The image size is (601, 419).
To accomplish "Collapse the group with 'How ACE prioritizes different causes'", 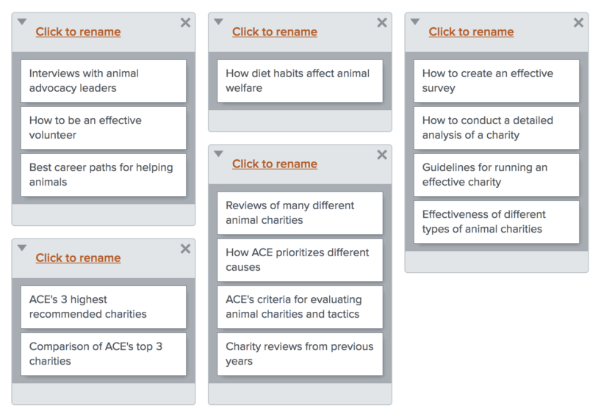I will pos(218,154).
